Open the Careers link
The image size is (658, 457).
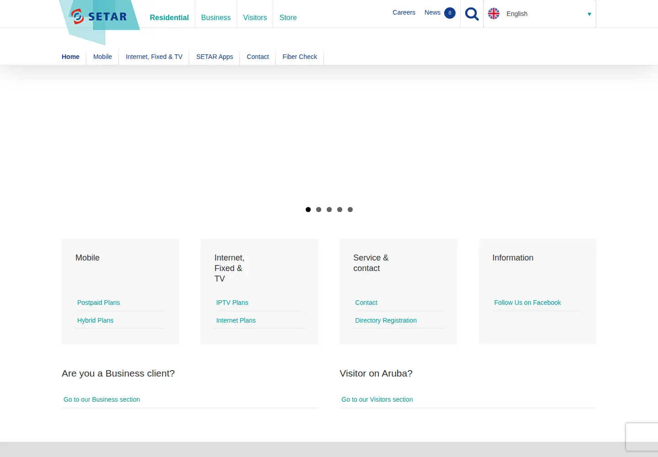pyautogui.click(x=404, y=12)
